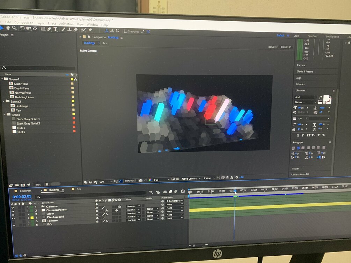351x263 pixels.
Task: Open the Layer menu
Action: [x=41, y=23]
